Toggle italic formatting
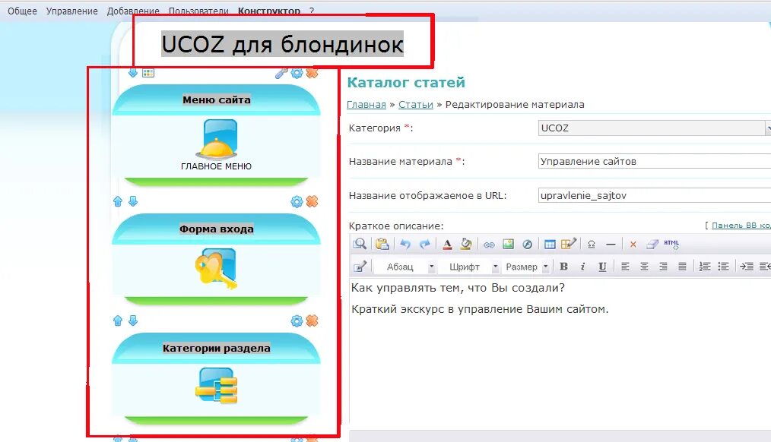Screen dimensions: 771x442 pyautogui.click(x=582, y=266)
